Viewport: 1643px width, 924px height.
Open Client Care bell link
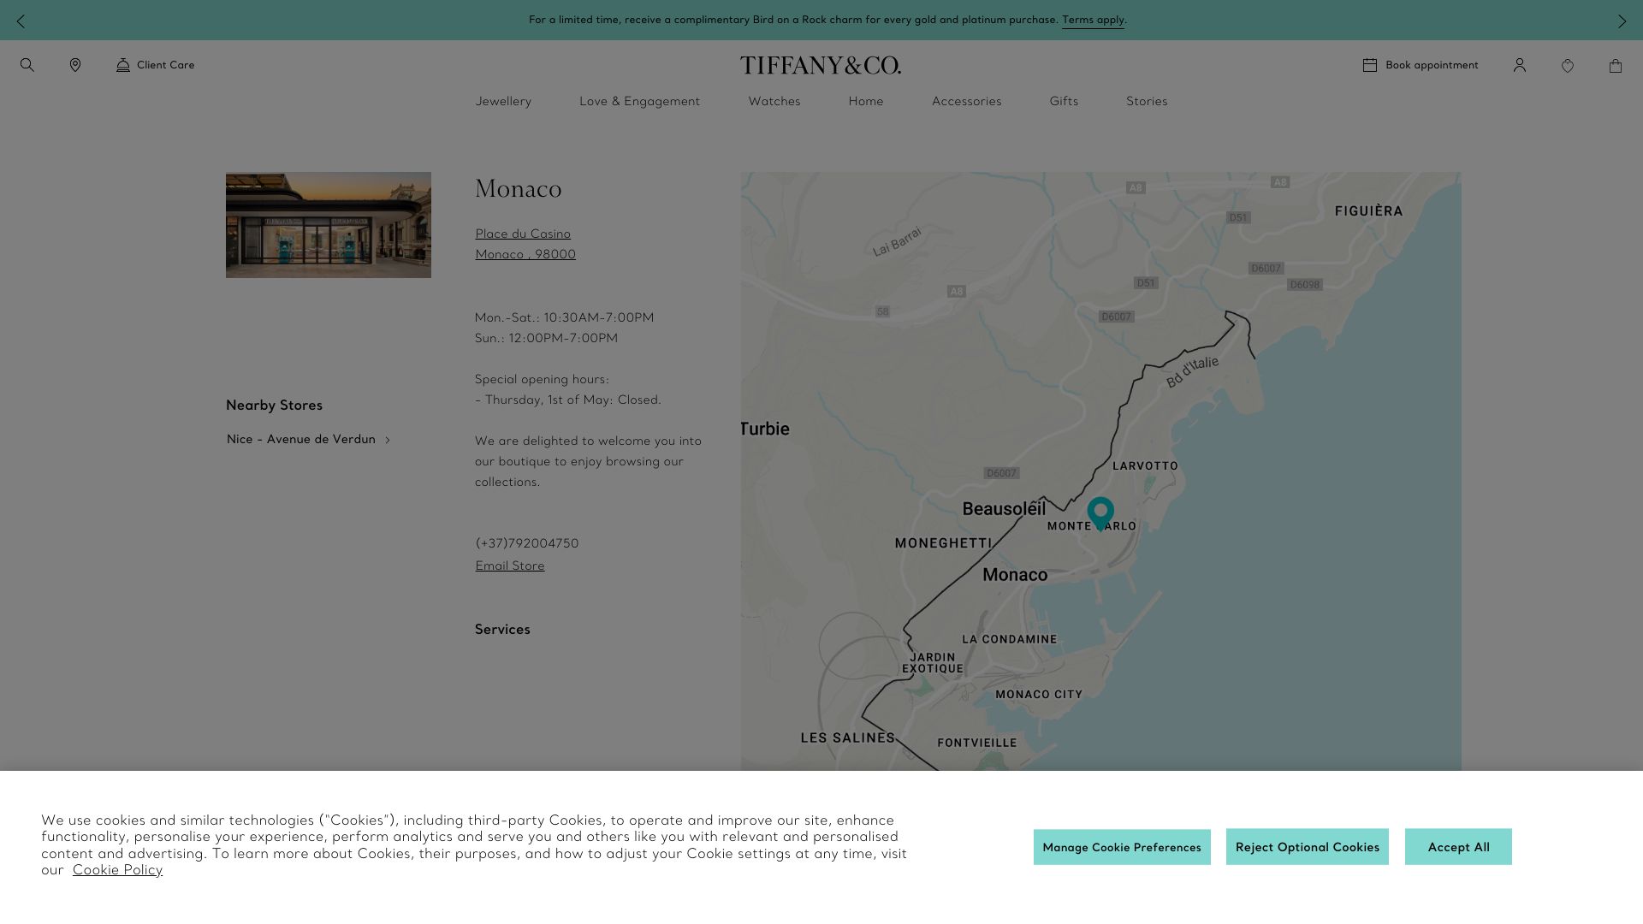[x=156, y=65]
